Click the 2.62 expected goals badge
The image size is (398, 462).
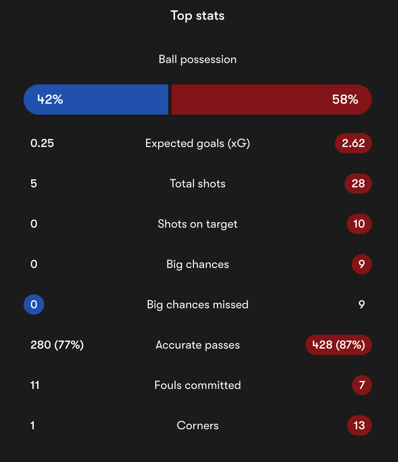coord(353,143)
